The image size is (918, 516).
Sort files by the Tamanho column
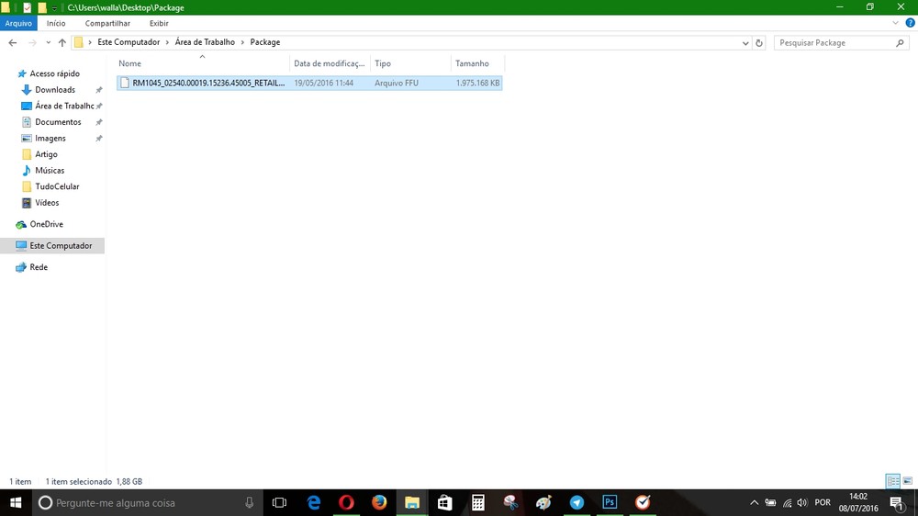[x=473, y=63]
